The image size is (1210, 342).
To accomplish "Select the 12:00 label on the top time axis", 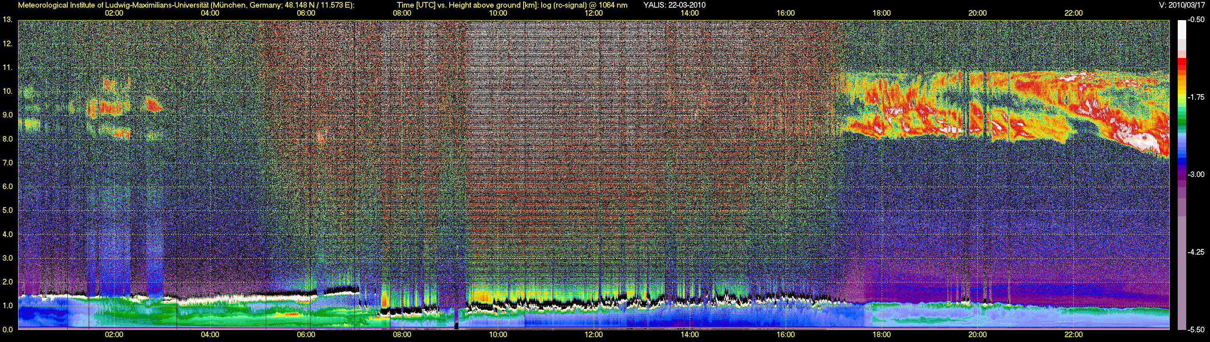I will coord(594,13).
